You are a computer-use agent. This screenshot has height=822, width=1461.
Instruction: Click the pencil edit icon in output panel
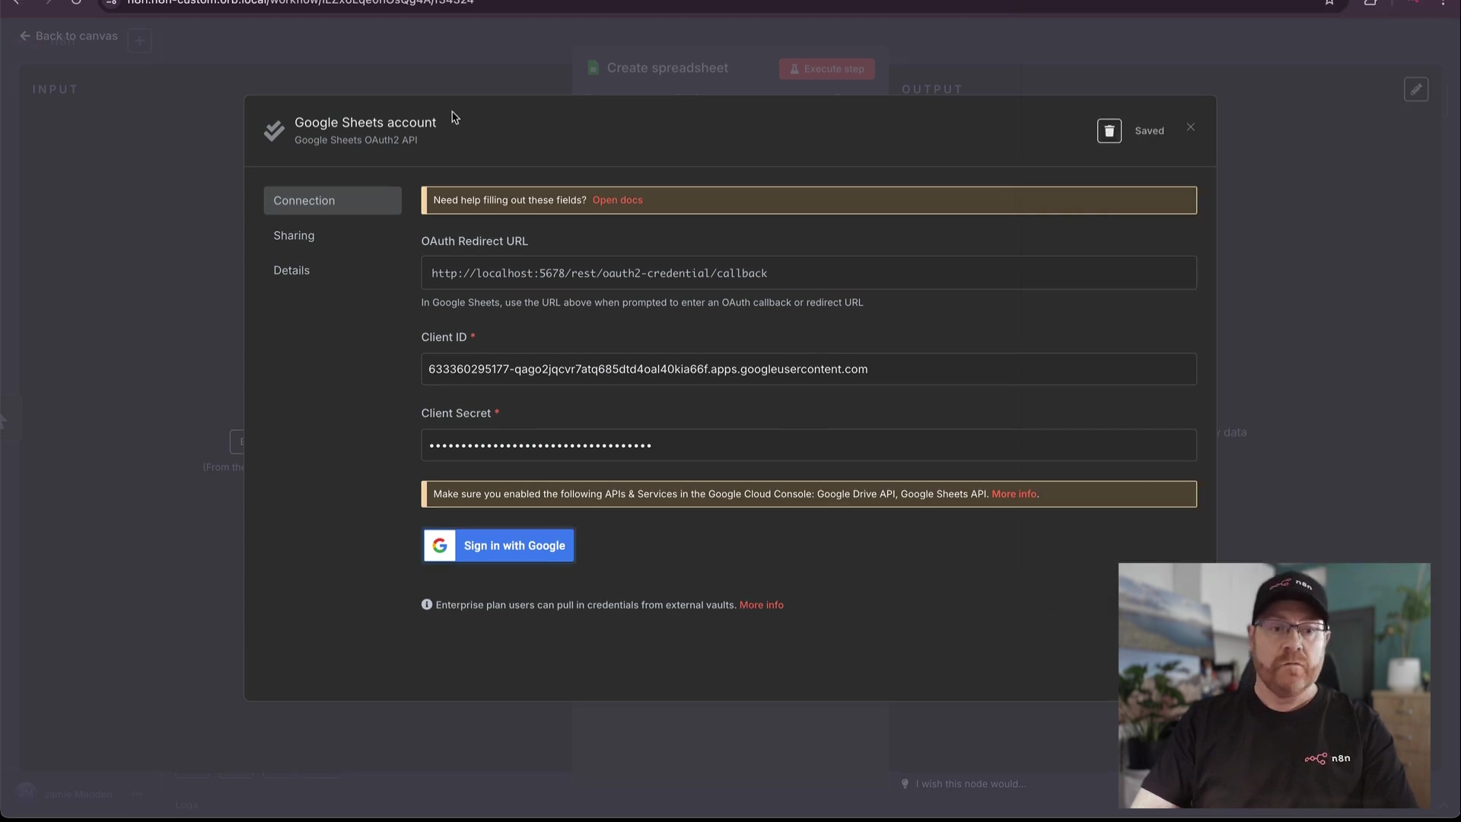click(1415, 90)
